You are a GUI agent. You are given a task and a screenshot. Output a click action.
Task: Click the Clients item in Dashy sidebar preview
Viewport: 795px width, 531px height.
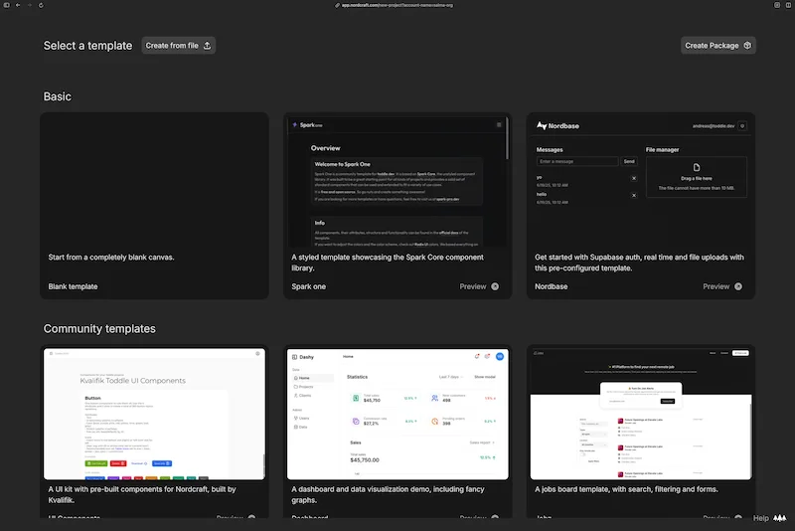coord(303,395)
